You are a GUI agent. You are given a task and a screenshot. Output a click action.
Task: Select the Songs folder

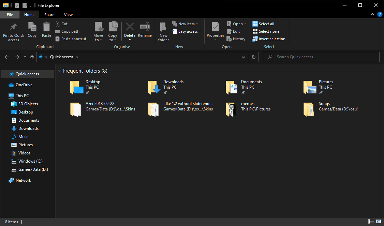[x=330, y=109]
